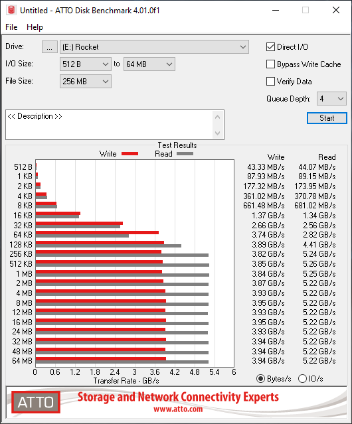Viewport: 352px width, 424px height.
Task: Expand the Queue Depth dropdown
Action: click(331, 99)
